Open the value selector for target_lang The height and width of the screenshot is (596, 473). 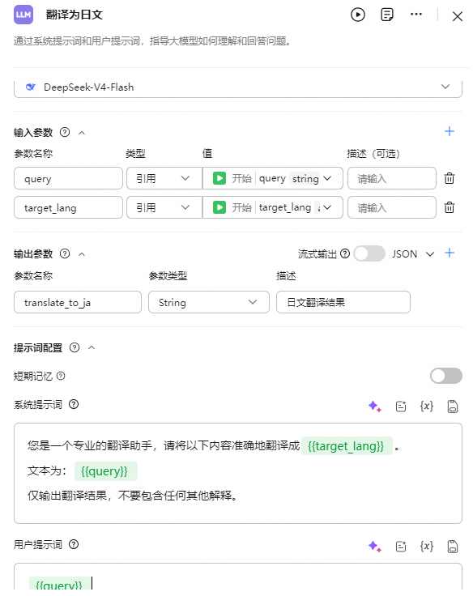(x=273, y=207)
